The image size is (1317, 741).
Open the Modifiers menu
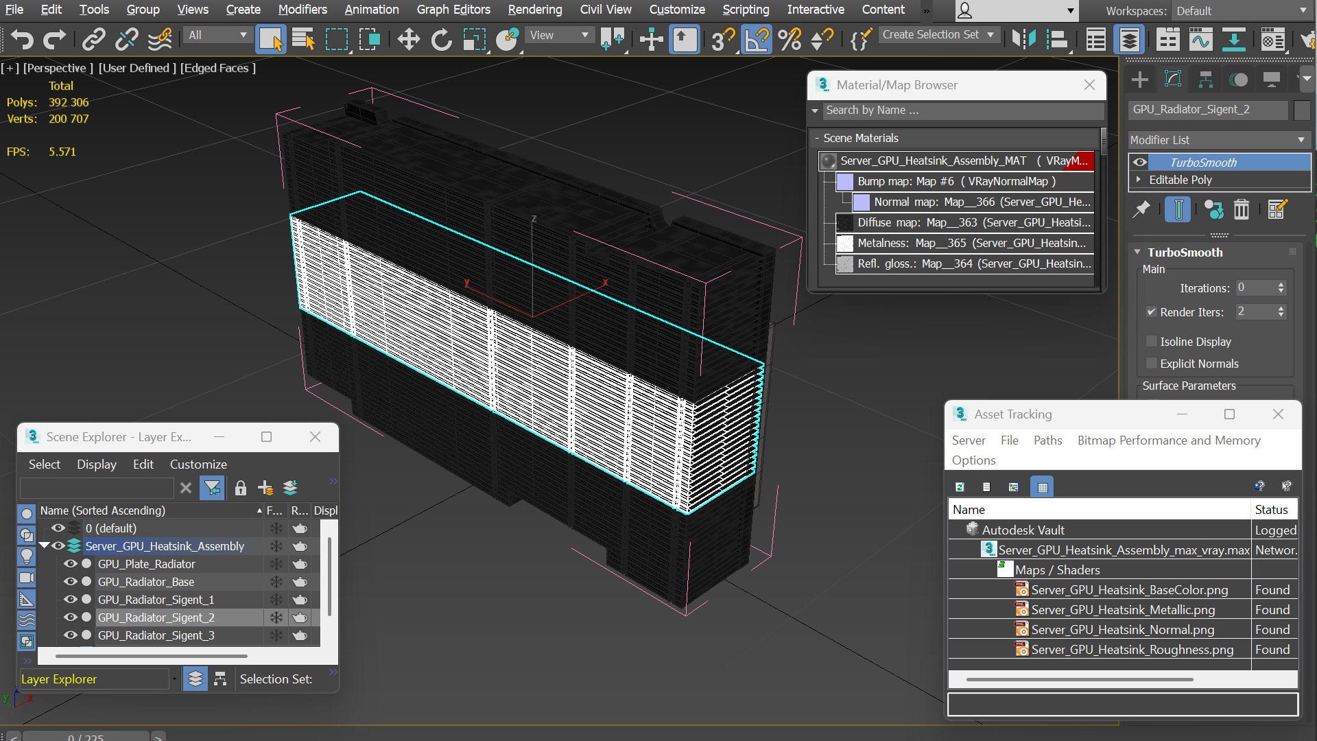coord(302,10)
